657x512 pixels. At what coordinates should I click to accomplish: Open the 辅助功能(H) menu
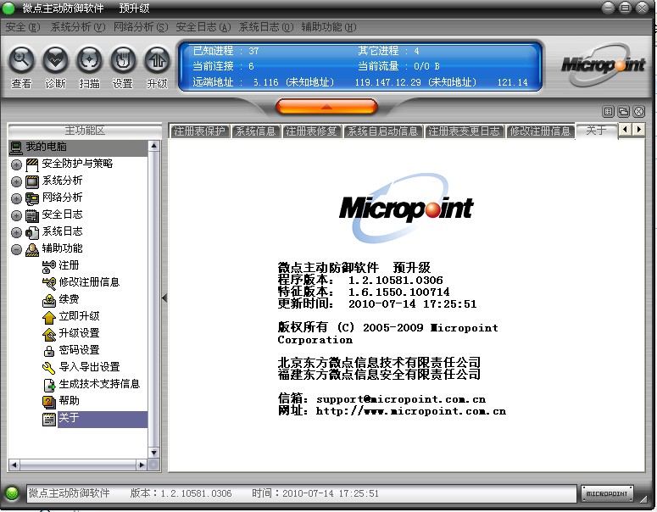[x=329, y=27]
